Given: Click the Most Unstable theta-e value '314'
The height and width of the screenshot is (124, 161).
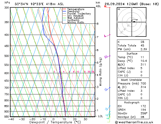Looking at the screenshot, I should 143,87.
